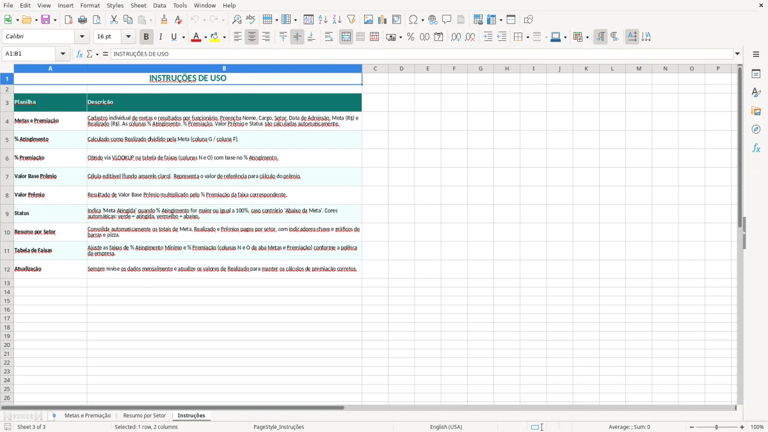Click the Add Decimal Place icon
Viewport: 768px width, 432px height.
click(x=456, y=37)
